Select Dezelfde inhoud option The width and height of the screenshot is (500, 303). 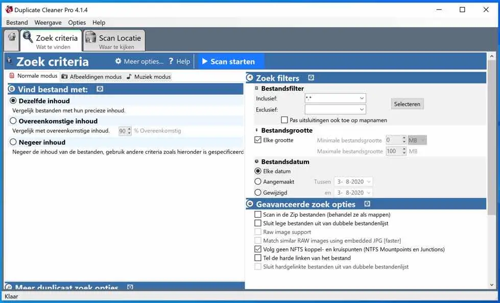[13, 101]
